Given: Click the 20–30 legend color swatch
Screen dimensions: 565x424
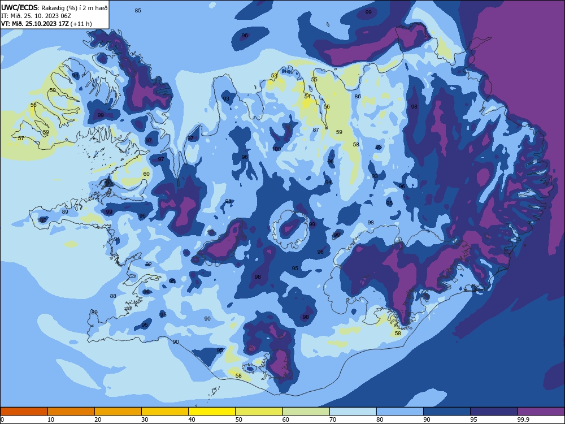Looking at the screenshot, I should point(118,412).
